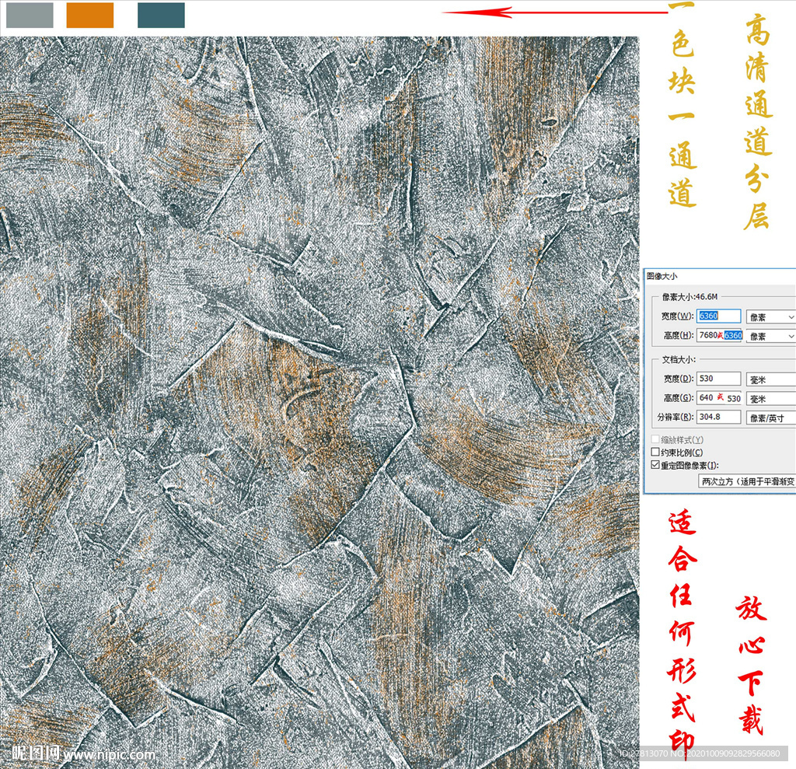Image resolution: width=796 pixels, height=769 pixels.
Task: Click the document width field showing 530
Action: 719,379
